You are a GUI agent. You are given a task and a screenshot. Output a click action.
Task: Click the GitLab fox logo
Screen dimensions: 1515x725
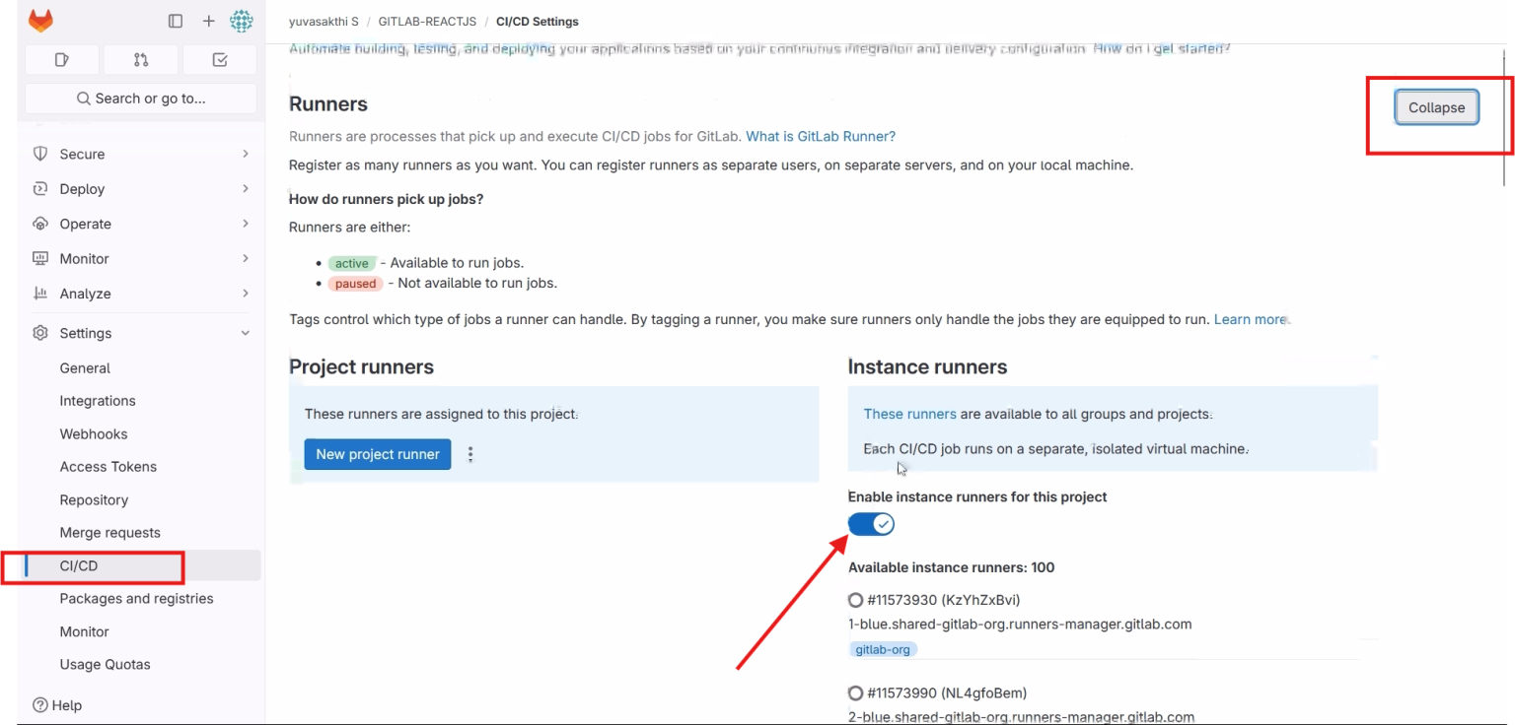click(40, 19)
